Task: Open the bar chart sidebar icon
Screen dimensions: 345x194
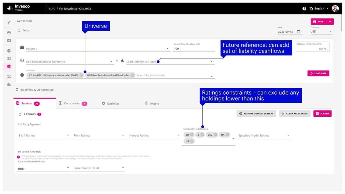Action: pos(9,85)
